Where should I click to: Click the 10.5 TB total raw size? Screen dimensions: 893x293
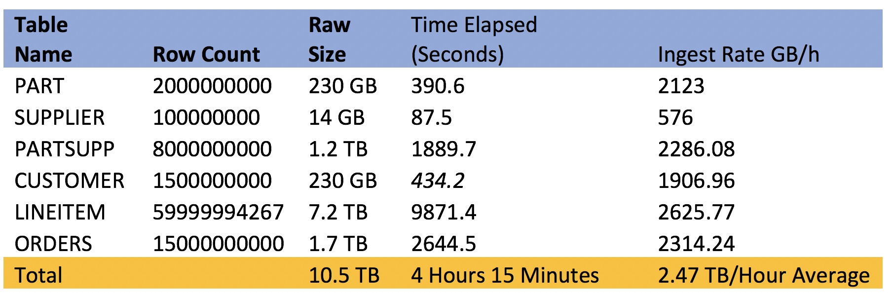click(344, 276)
